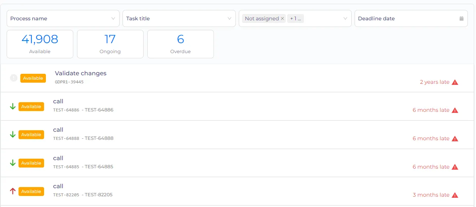The width and height of the screenshot is (476, 207).
Task: Open the call task TEST-64886
Action: [58, 101]
